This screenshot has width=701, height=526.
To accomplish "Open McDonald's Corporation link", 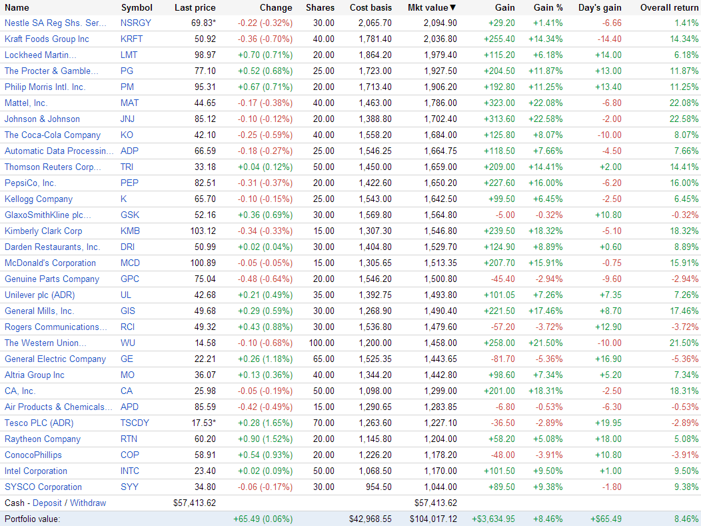I will pos(50,263).
